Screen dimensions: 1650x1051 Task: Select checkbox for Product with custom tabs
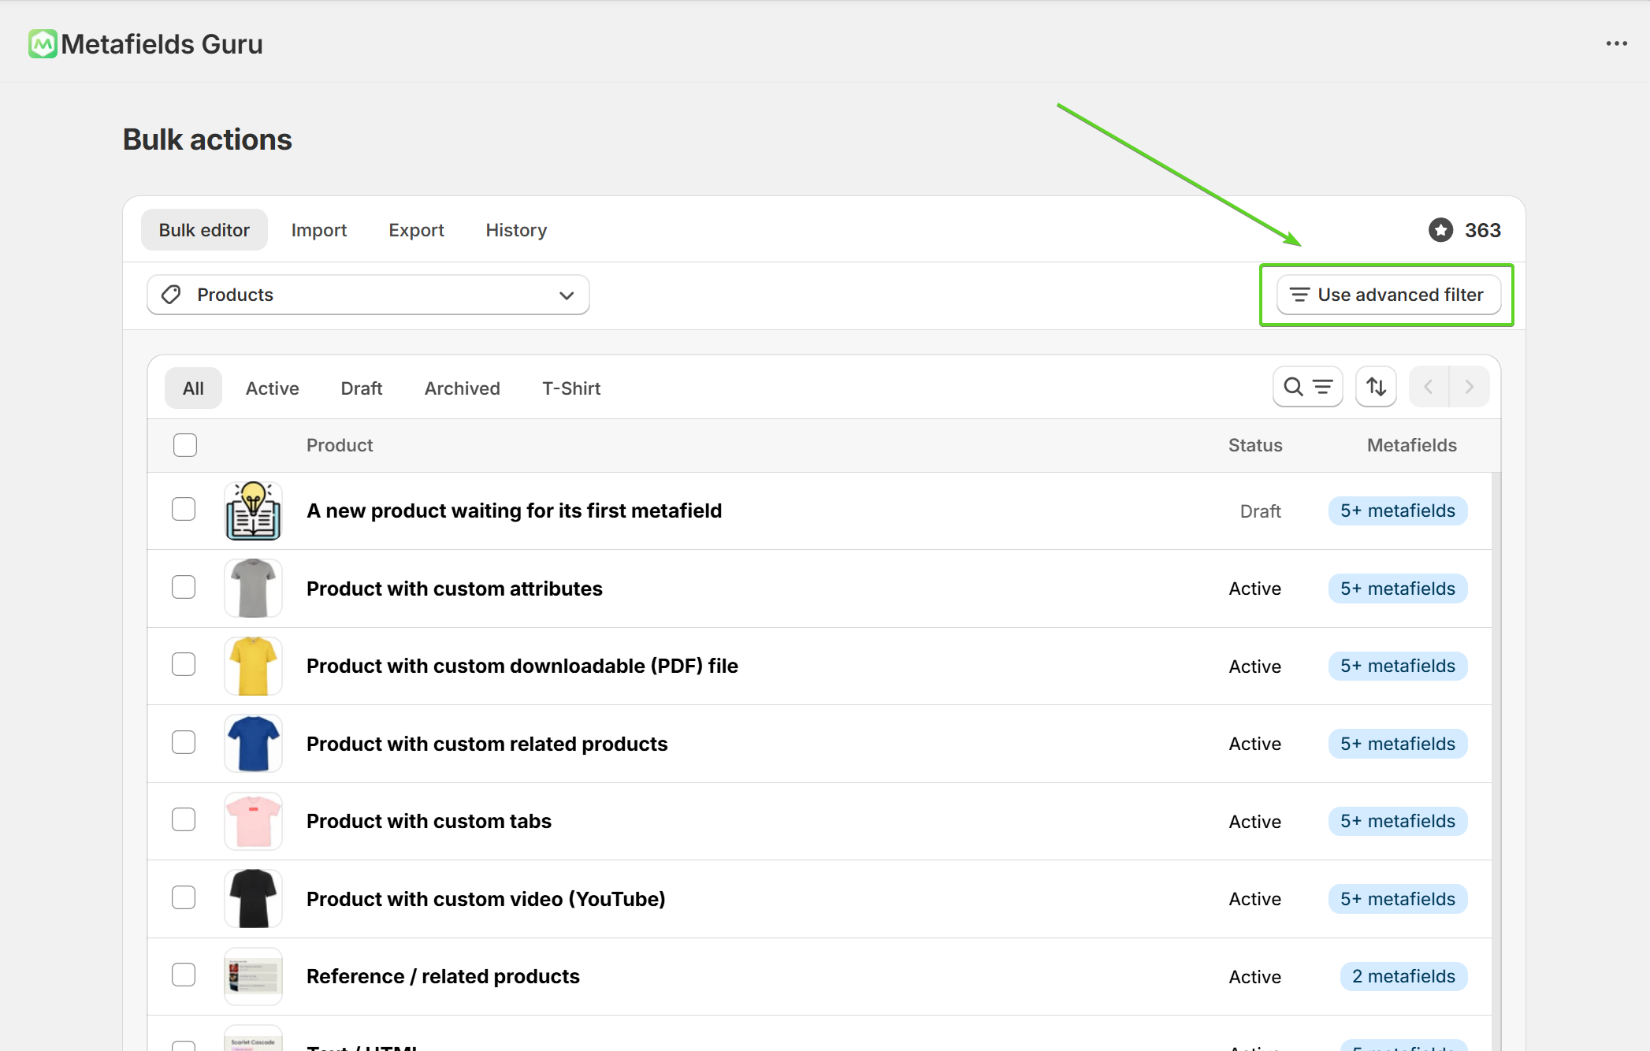click(x=184, y=820)
